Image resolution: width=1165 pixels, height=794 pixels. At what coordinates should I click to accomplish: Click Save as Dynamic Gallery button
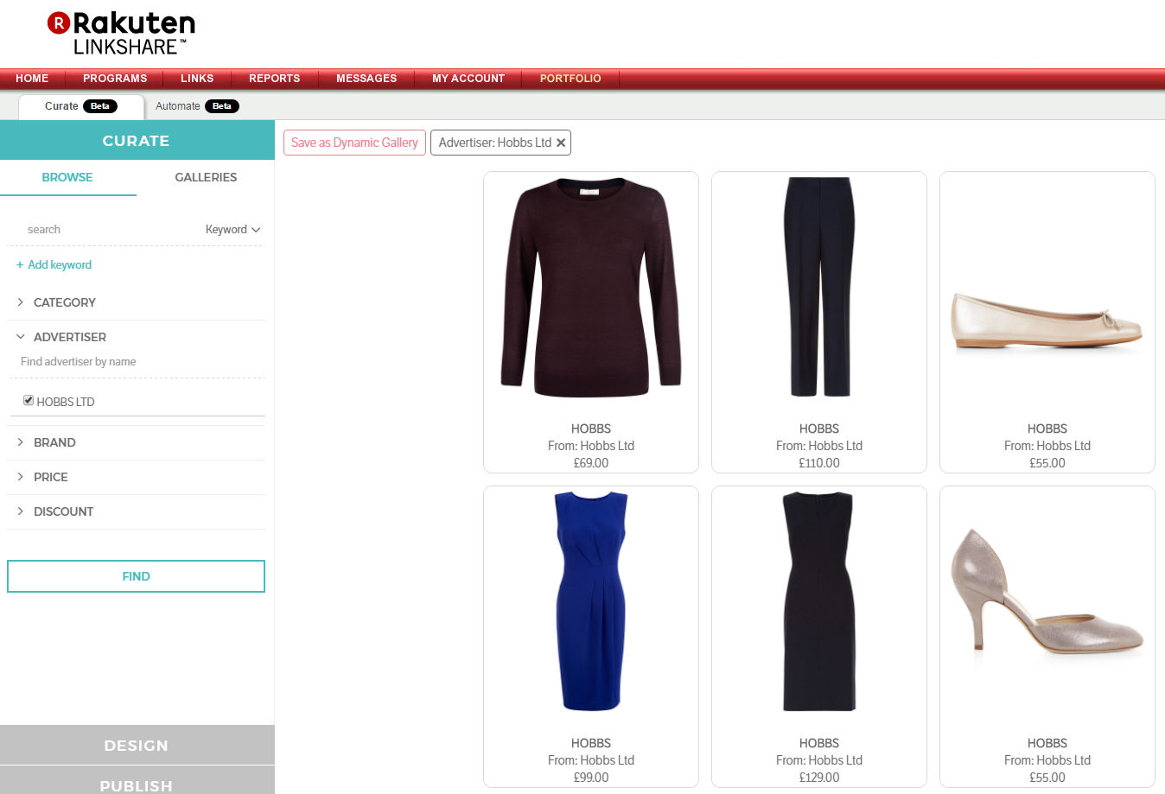coord(354,143)
